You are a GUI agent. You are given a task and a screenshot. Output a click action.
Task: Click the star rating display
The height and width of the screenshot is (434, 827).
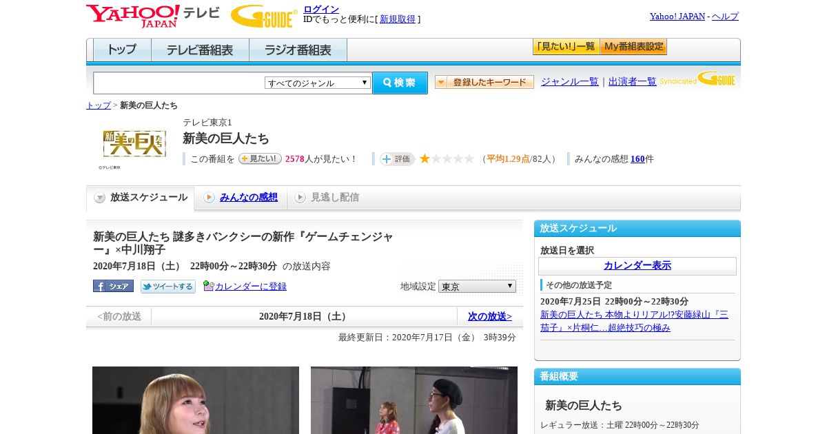(447, 158)
